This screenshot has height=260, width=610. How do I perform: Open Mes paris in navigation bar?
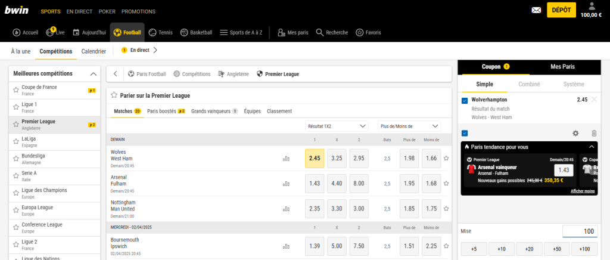pos(293,32)
